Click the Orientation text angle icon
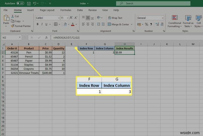This screenshot has width=203, height=136. [99, 18]
